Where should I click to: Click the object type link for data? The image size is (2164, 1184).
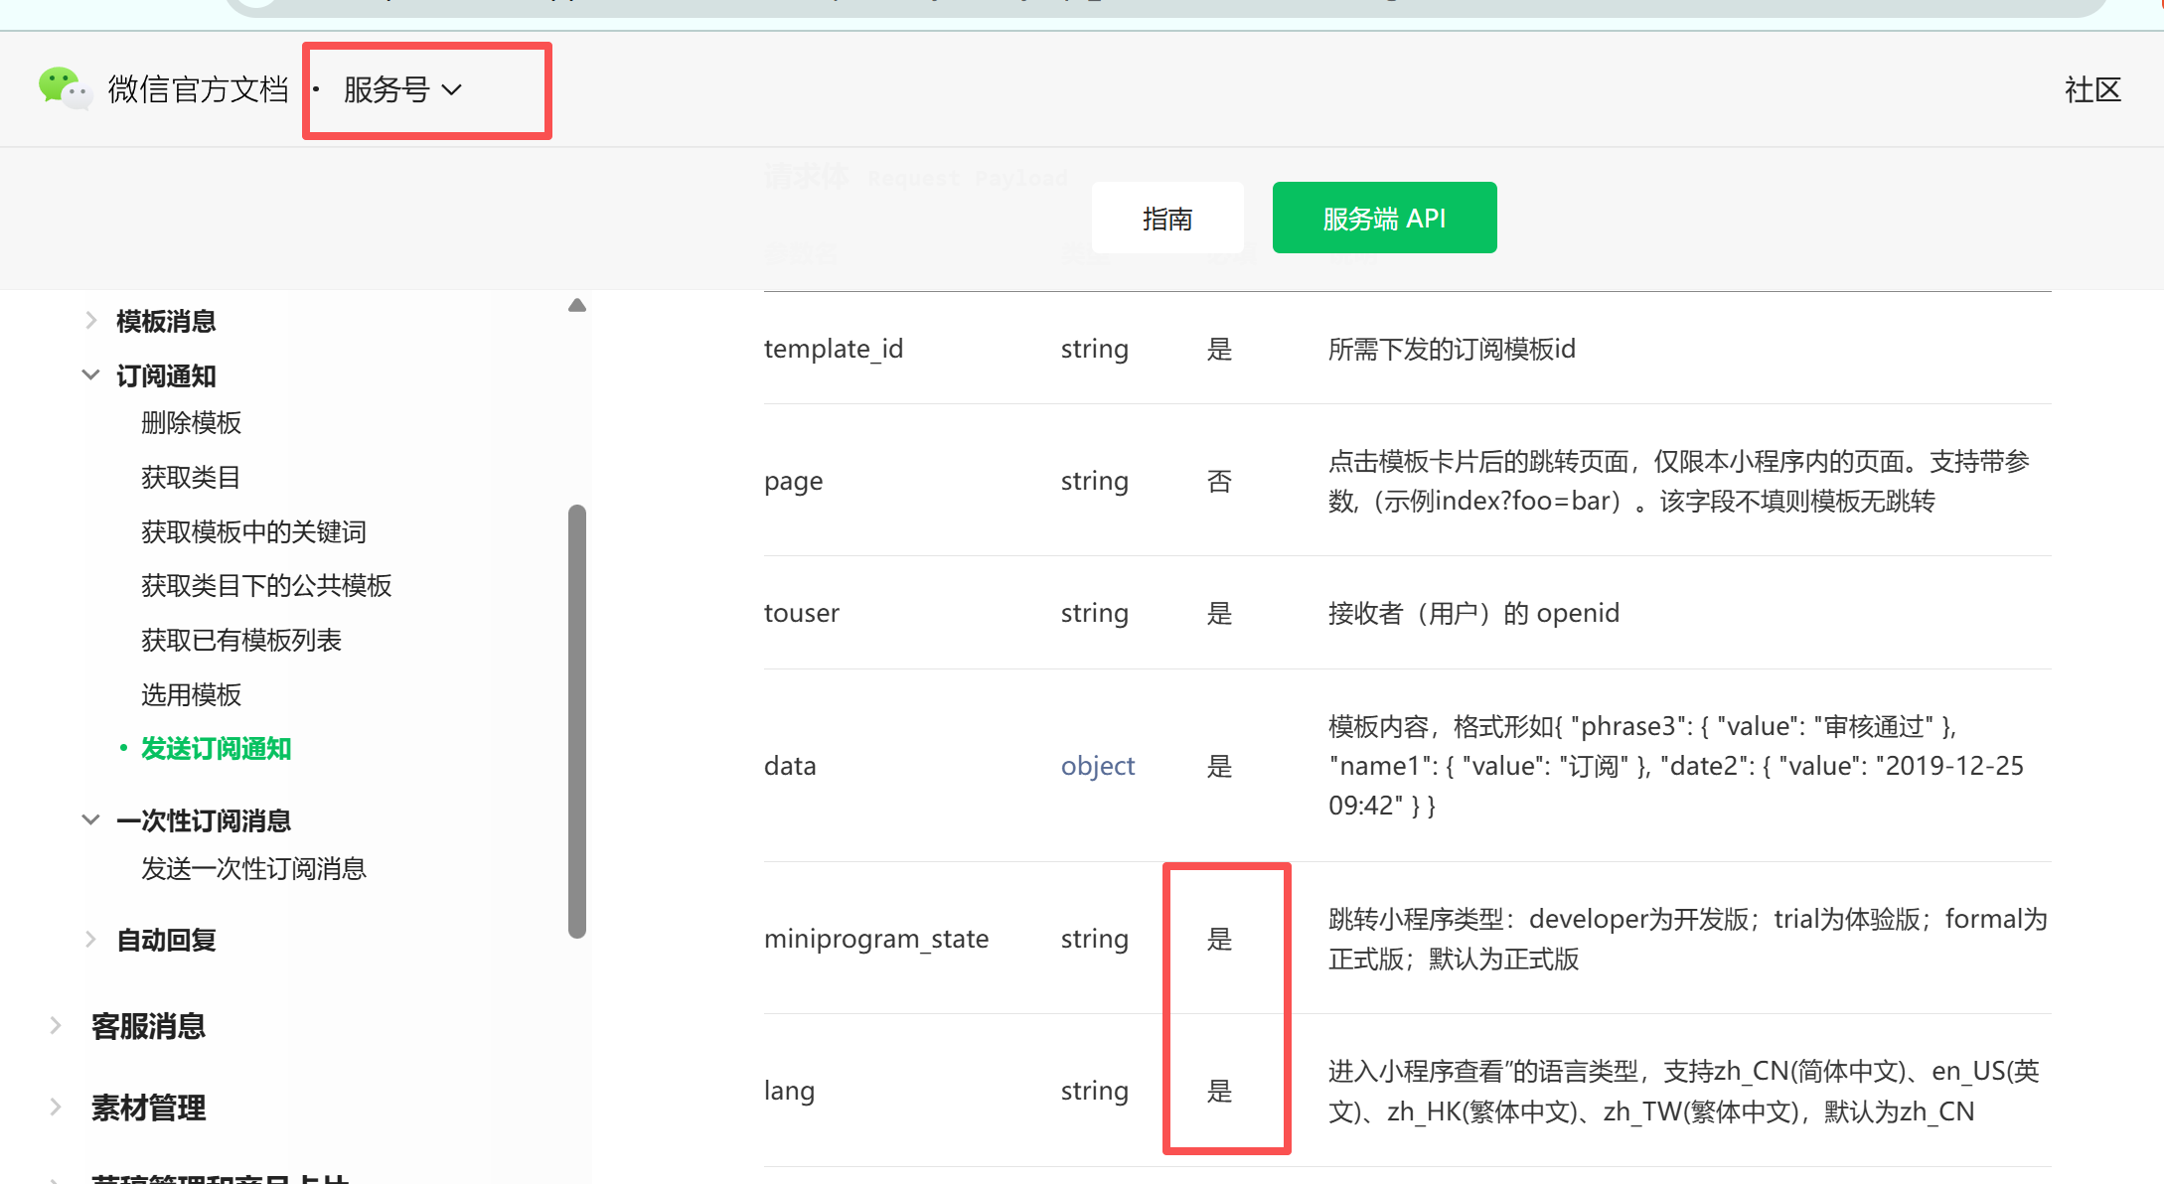click(x=1097, y=766)
